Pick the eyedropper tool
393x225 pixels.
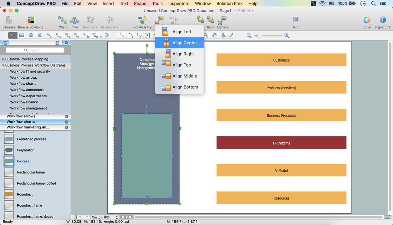point(231,35)
